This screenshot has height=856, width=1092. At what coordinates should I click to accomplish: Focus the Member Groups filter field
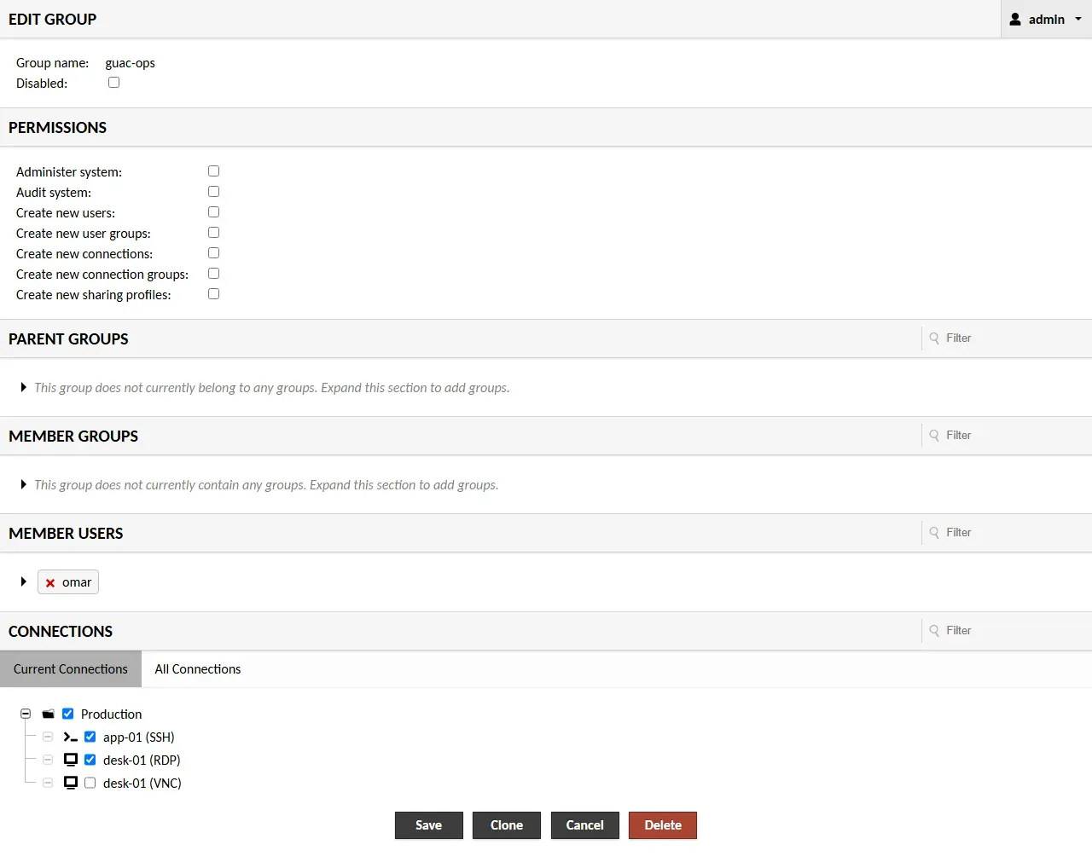click(x=1007, y=436)
